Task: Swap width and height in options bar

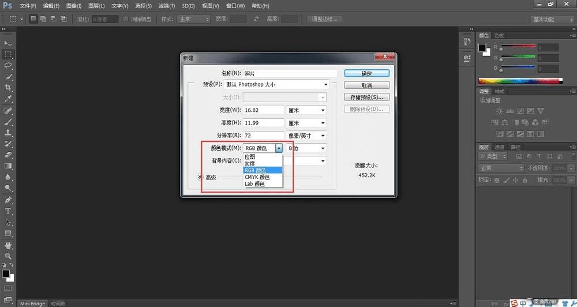Action: [256, 19]
